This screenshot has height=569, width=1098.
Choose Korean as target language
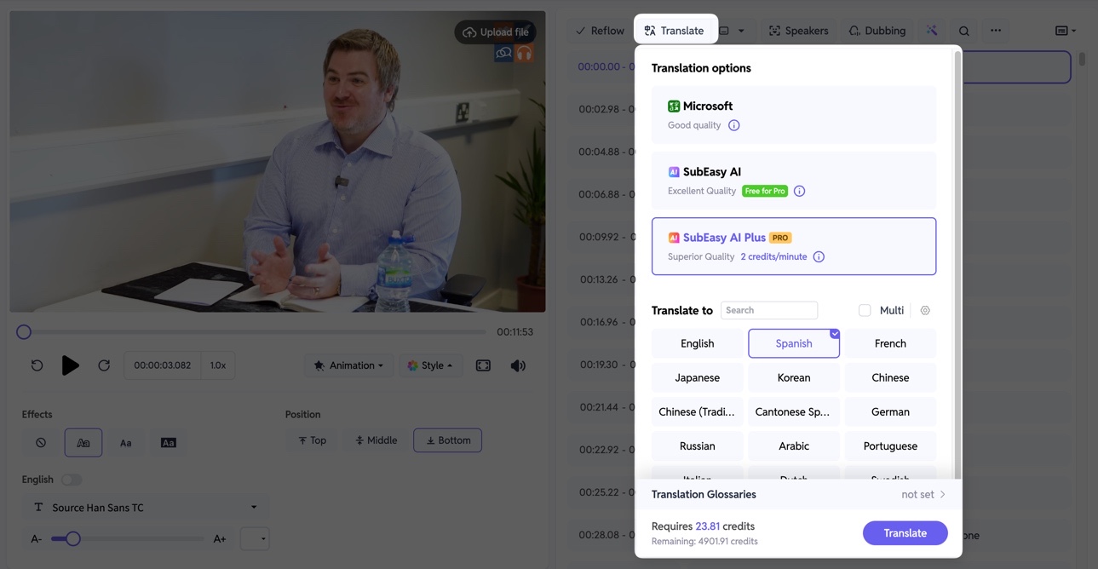pos(794,377)
